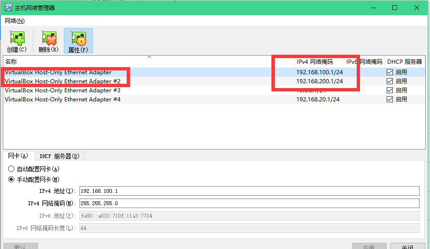Switch to the DHCP 服务器(D) tab

click(60, 156)
